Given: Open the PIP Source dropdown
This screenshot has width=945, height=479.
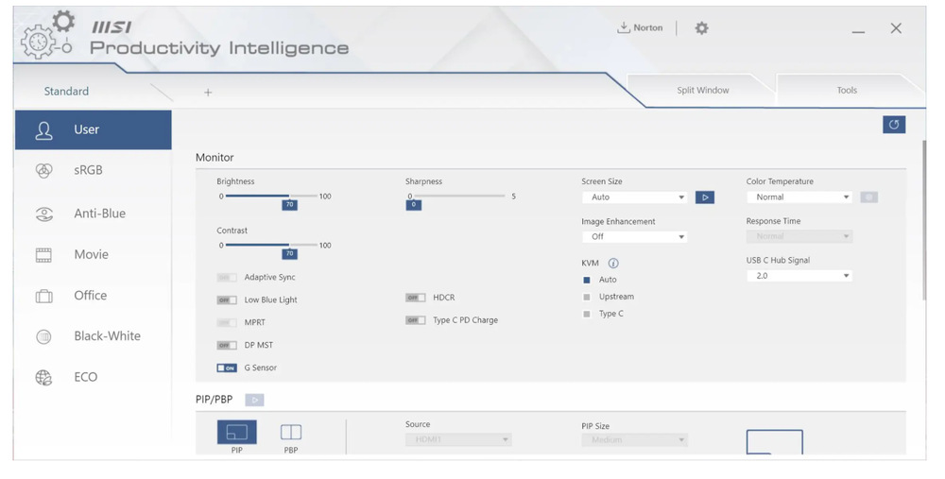Looking at the screenshot, I should (458, 440).
